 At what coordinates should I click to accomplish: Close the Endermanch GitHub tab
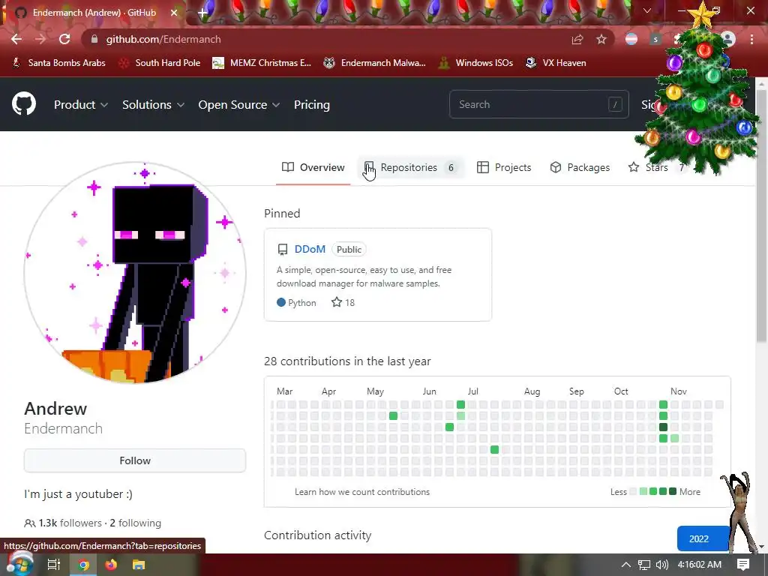tap(174, 13)
